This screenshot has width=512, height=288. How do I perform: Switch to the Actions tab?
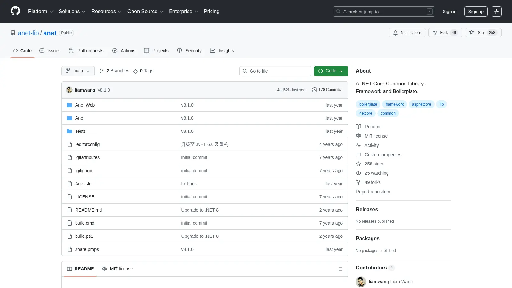(124, 51)
